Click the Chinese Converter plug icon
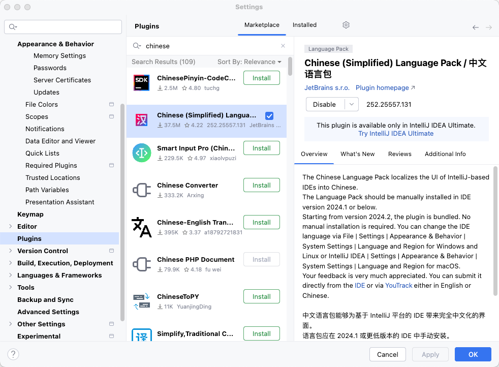Screen dimensions: 499x367 [142, 190]
